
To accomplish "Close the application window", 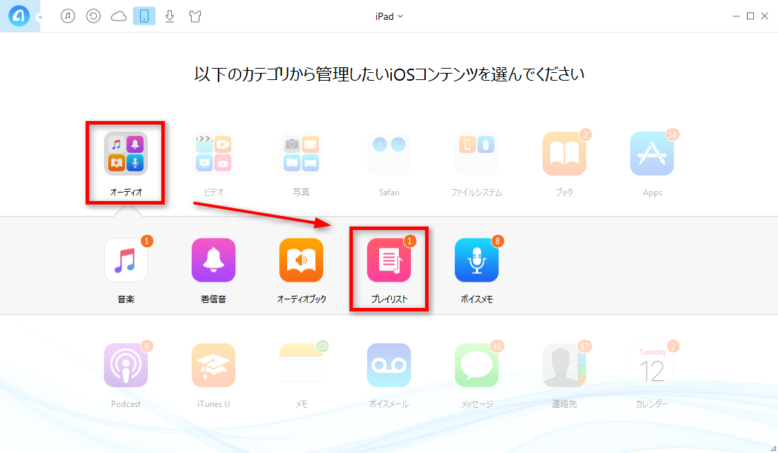I will [765, 16].
